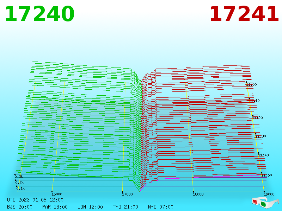The image size is (282, 211).
Task: Click the 11:50 time axis label
Action: coord(266,175)
